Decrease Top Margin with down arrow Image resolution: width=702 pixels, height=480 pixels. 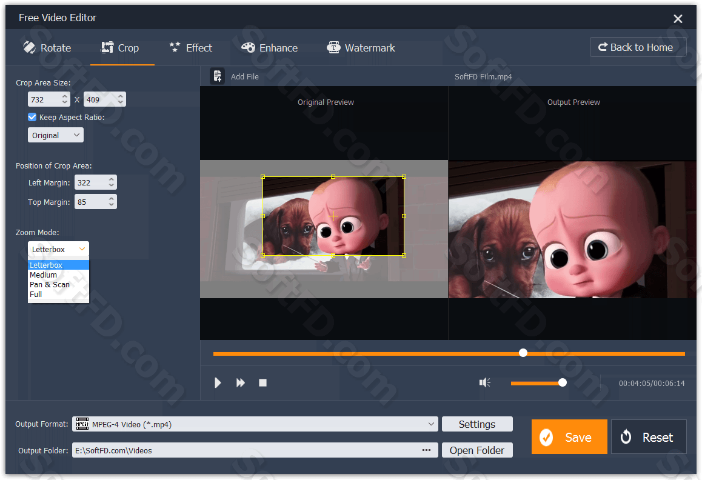pos(112,205)
